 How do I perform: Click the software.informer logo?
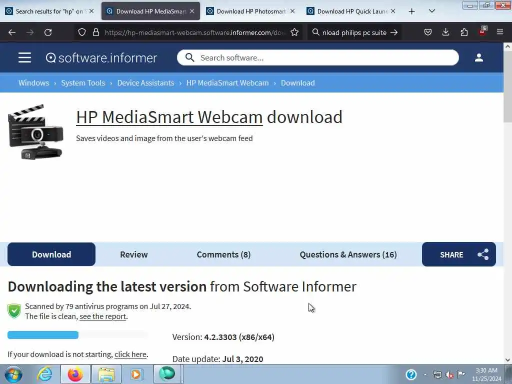(x=101, y=58)
